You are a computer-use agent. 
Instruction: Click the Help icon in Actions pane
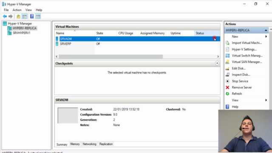tap(227, 107)
